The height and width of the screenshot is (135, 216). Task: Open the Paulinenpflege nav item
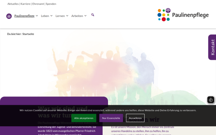24,16
